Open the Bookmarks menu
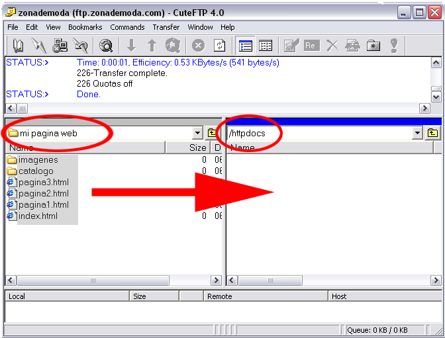The height and width of the screenshot is (338, 445). pos(85,27)
